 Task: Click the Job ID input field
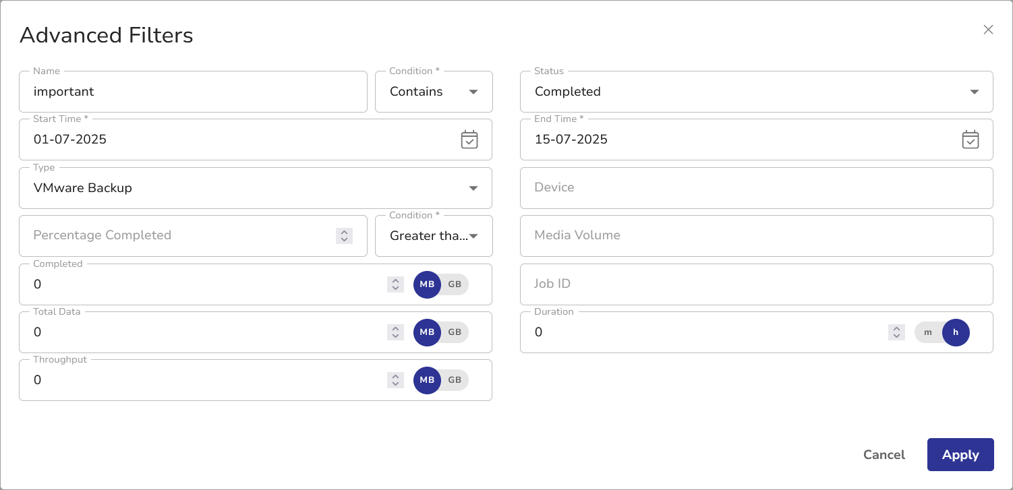(x=755, y=284)
